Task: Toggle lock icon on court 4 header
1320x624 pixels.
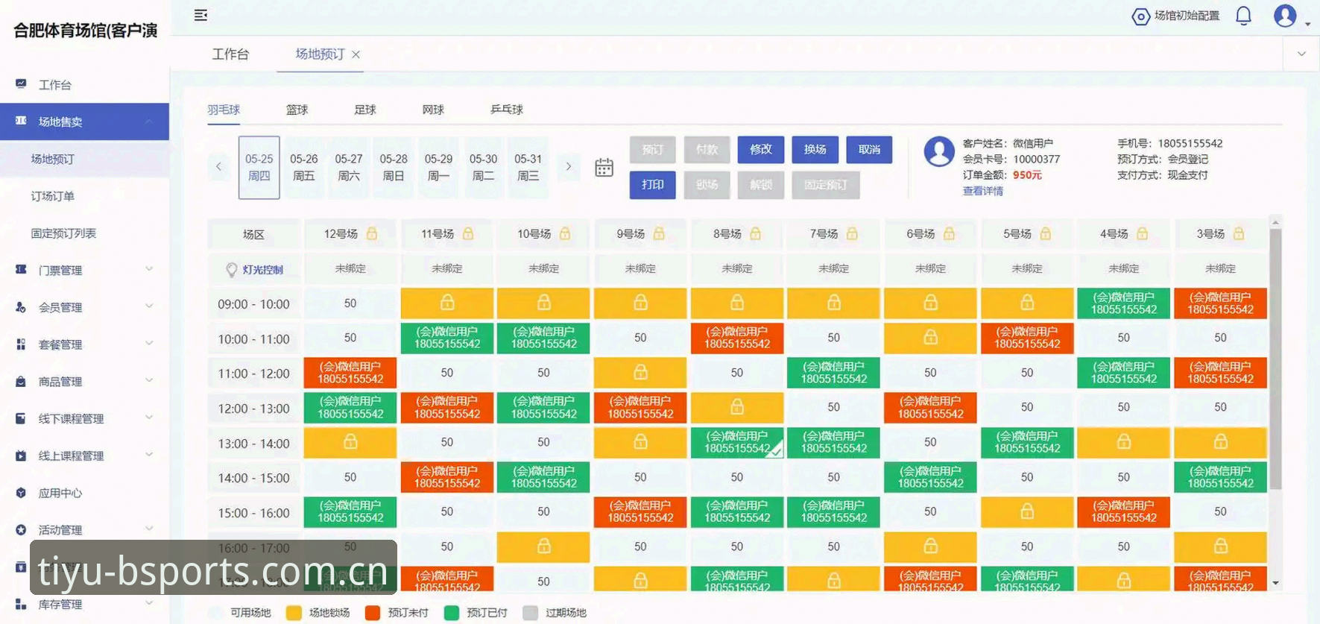Action: (1142, 233)
